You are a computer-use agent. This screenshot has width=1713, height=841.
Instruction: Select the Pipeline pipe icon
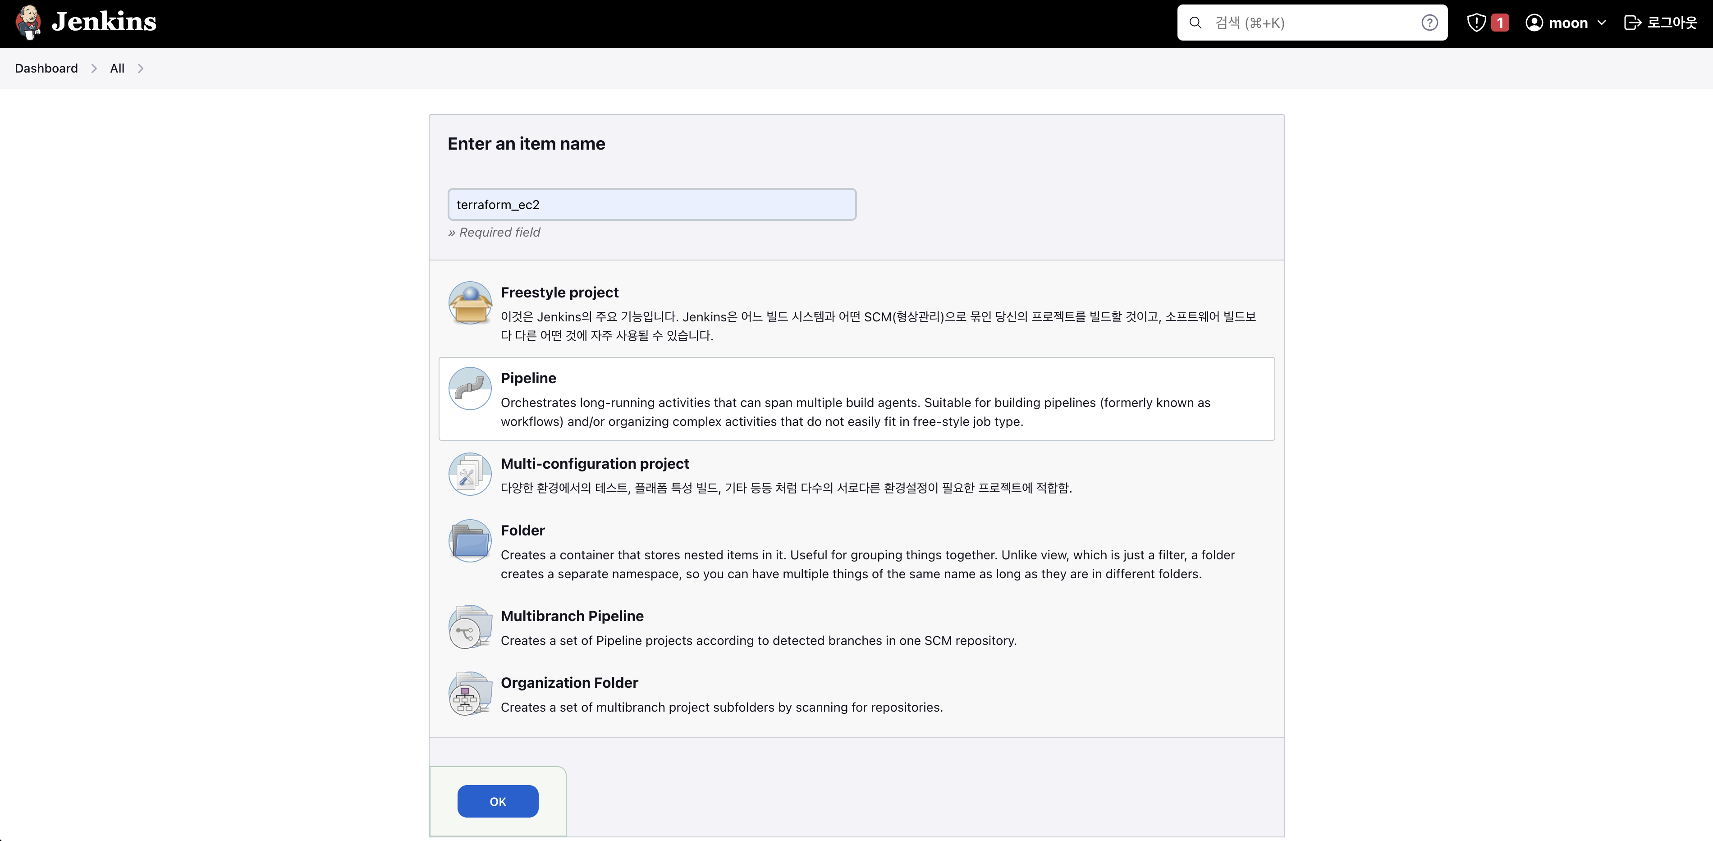coord(469,389)
